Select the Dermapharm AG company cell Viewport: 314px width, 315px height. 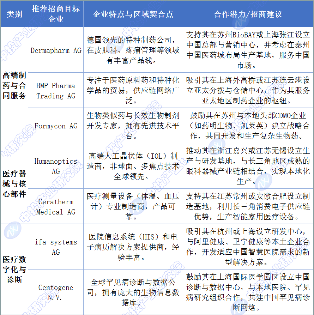click(x=56, y=50)
